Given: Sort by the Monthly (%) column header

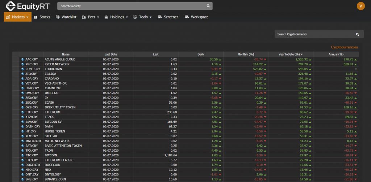Looking at the screenshot, I should point(246,55).
